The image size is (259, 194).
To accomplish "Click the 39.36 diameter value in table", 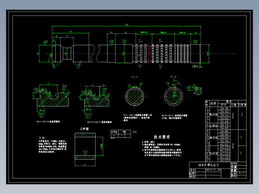I will [224, 108].
